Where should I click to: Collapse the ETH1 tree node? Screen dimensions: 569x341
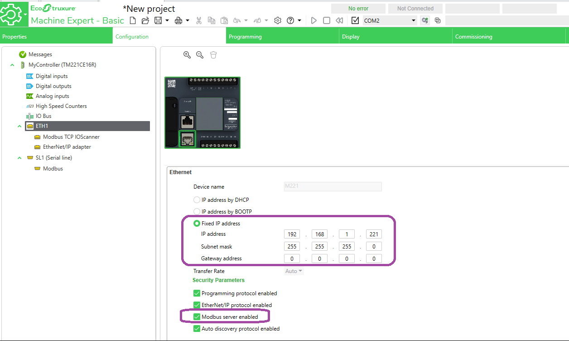pos(19,126)
